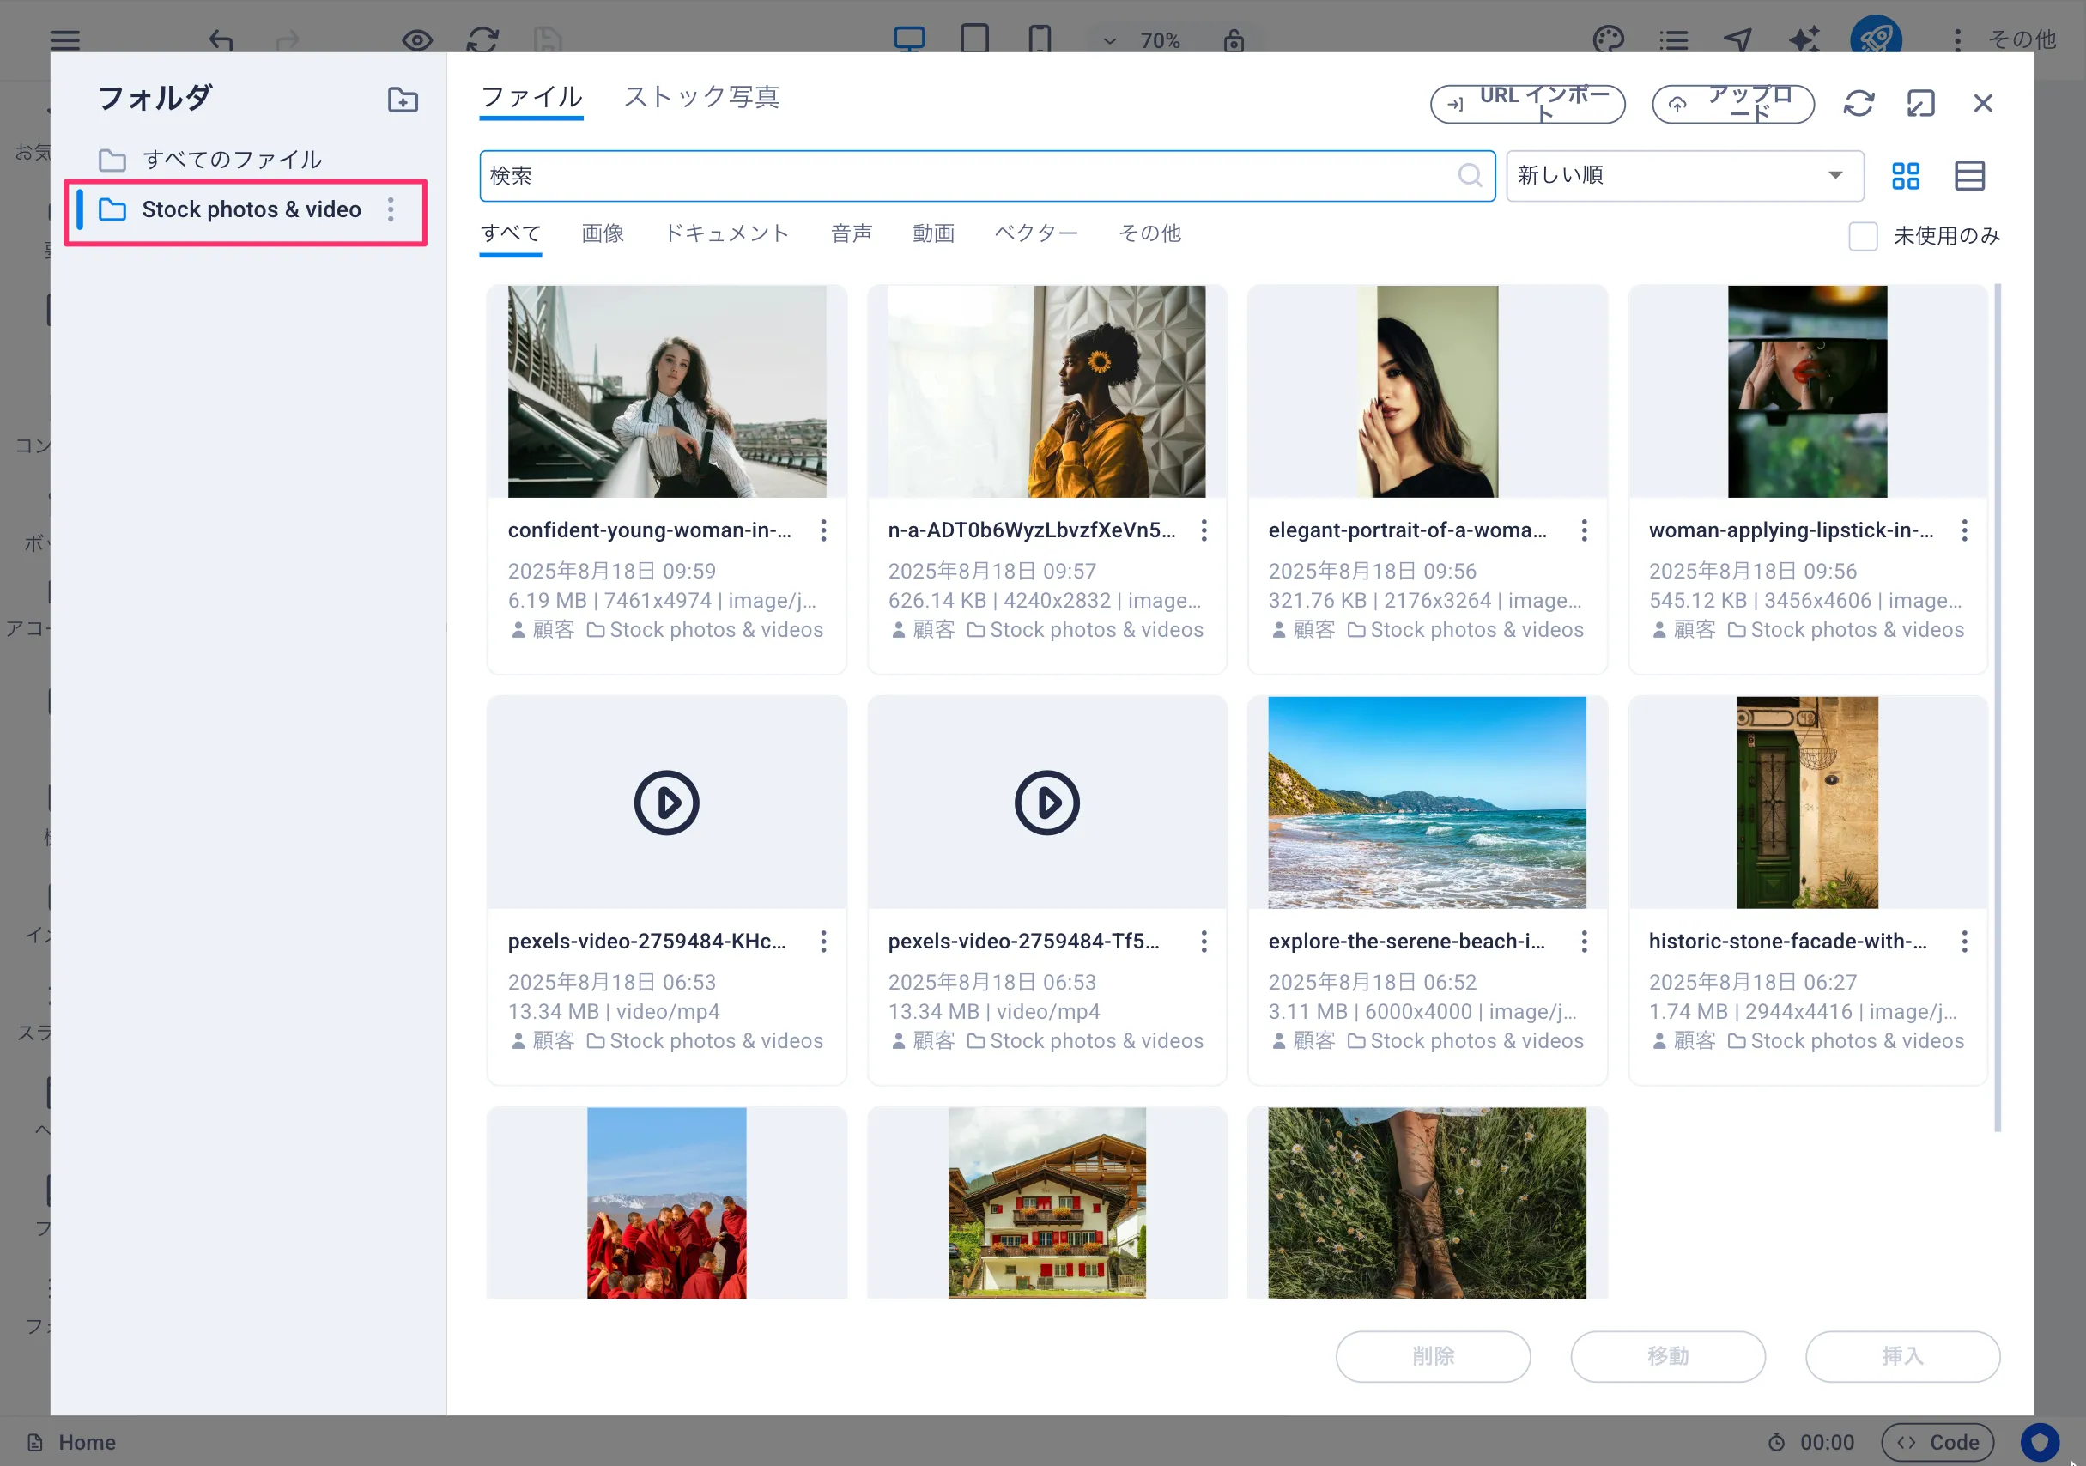Filter by すべて file type
The image size is (2086, 1466).
tap(511, 233)
